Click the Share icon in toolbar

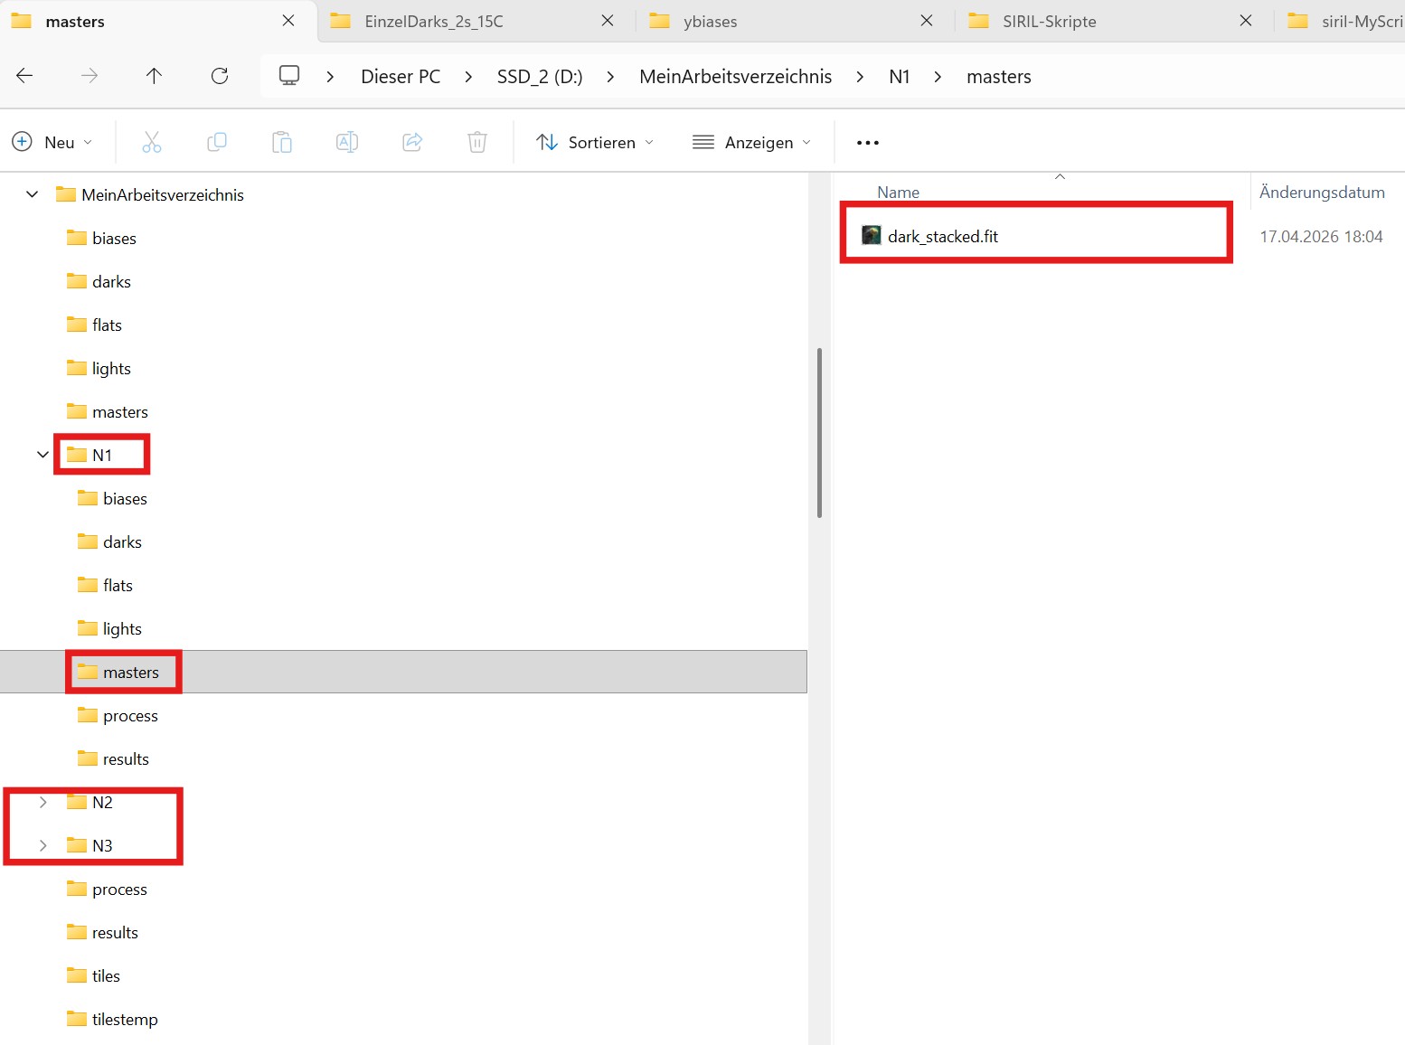click(x=412, y=142)
